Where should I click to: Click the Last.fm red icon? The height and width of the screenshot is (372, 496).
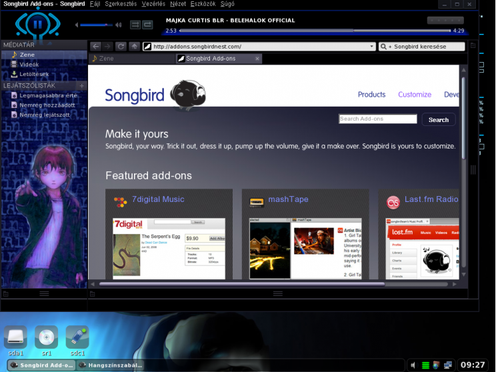[393, 202]
